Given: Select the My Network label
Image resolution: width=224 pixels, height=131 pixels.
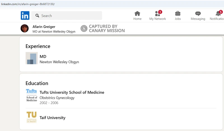Looking at the screenshot, I should 157,19.
